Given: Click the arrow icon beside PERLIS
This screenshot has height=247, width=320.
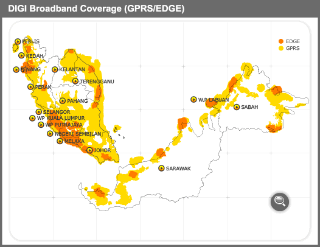Looking at the screenshot, I should tap(18, 41).
